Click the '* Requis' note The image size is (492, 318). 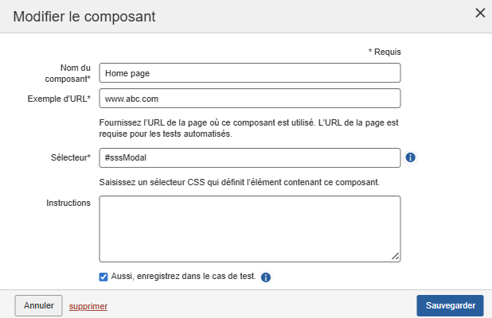point(385,51)
